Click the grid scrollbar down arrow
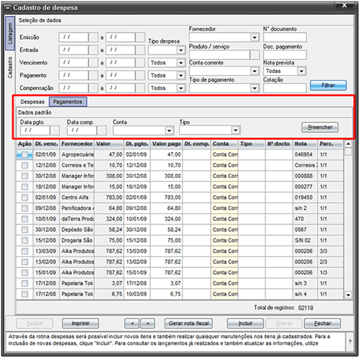Screen dimensions: 359x357 349,295
